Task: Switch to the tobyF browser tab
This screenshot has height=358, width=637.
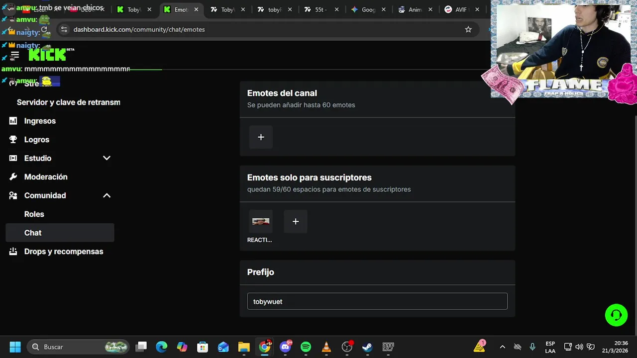Action: tap(275, 9)
